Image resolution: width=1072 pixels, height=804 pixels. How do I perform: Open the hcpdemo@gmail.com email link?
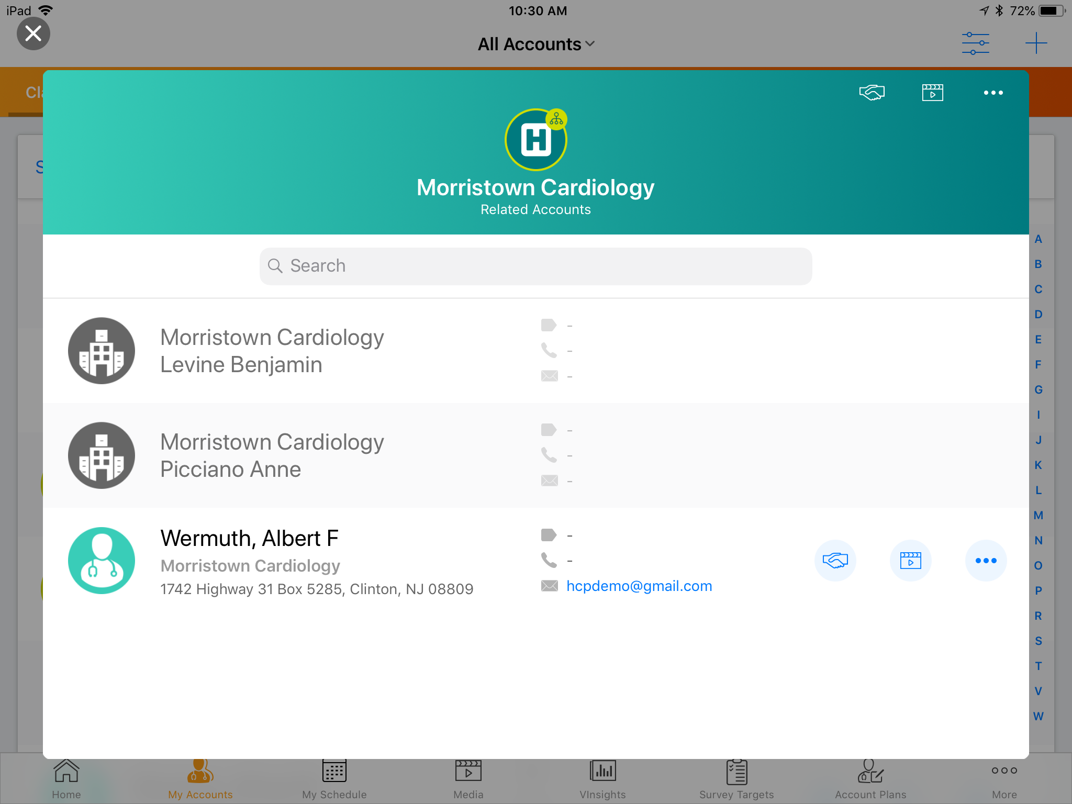click(x=639, y=586)
